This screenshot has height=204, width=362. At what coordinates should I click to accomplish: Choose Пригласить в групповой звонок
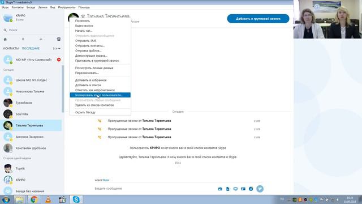click(100, 61)
